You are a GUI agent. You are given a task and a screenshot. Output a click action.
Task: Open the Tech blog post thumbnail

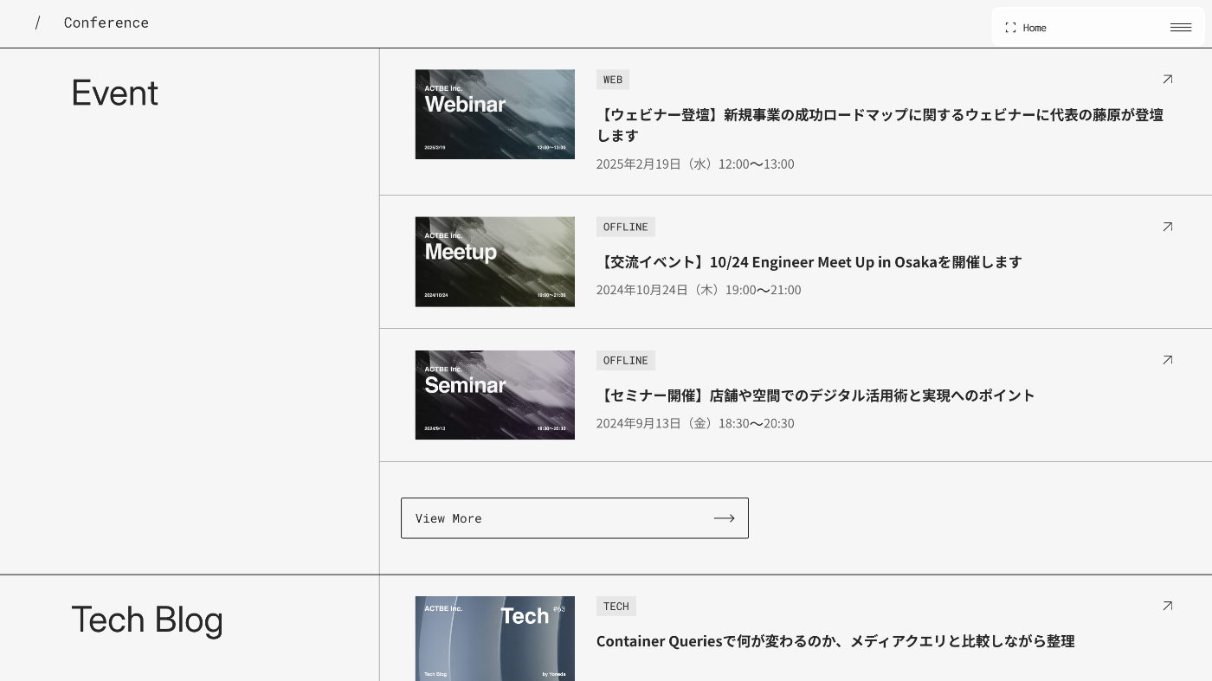495,639
